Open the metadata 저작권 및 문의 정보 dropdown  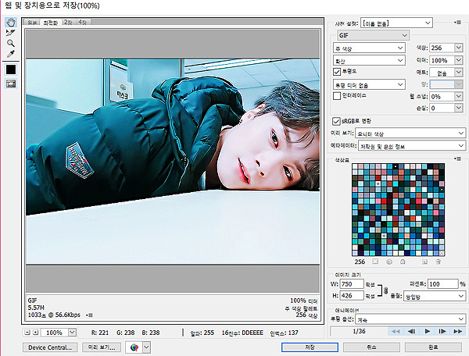[412, 146]
